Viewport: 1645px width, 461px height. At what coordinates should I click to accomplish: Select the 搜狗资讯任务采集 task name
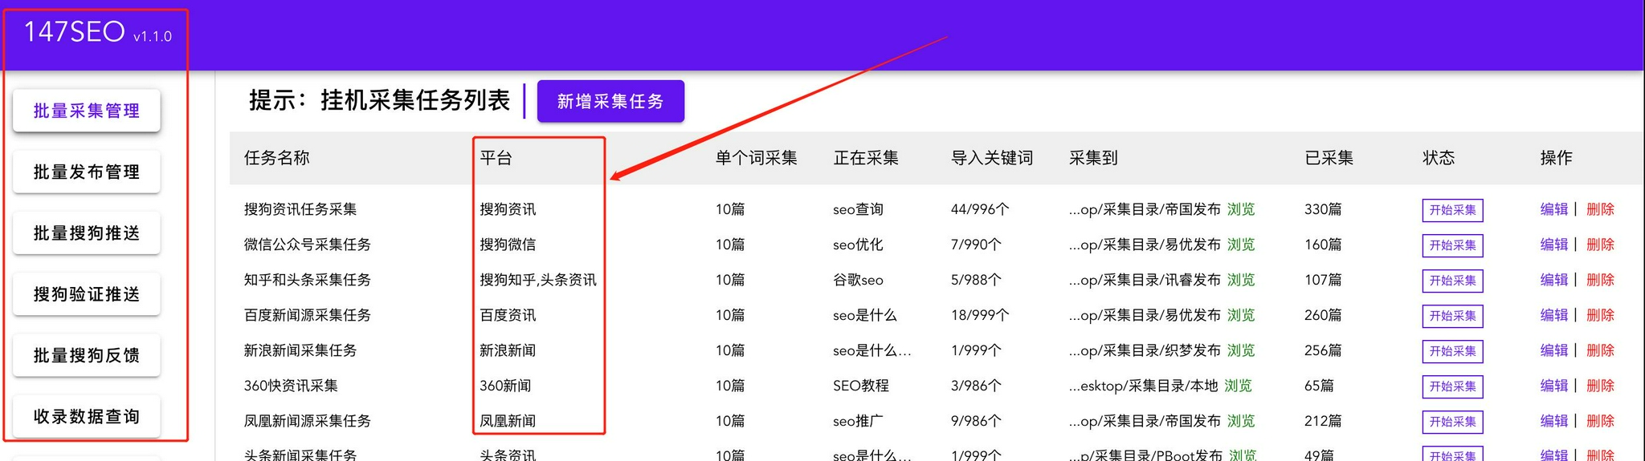point(300,209)
